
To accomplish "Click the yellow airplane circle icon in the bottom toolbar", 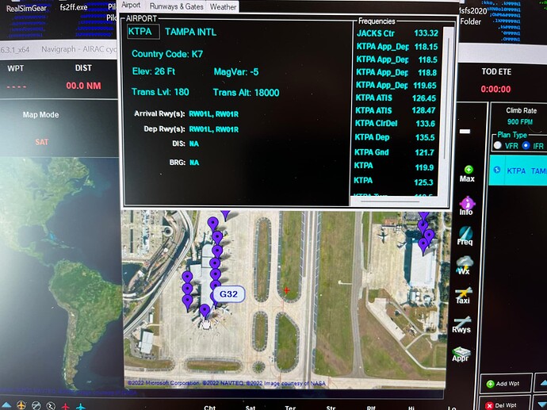I will tap(21, 405).
